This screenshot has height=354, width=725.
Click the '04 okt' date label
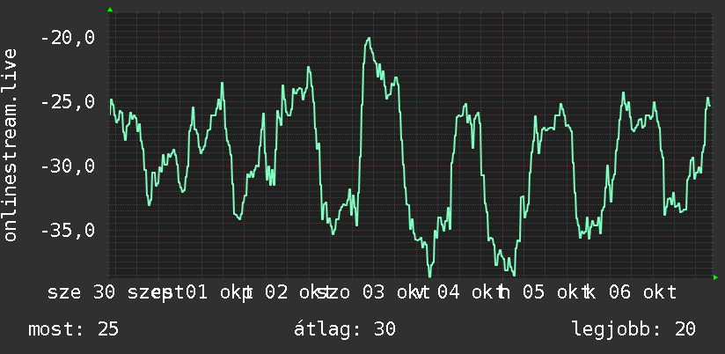[471, 293]
